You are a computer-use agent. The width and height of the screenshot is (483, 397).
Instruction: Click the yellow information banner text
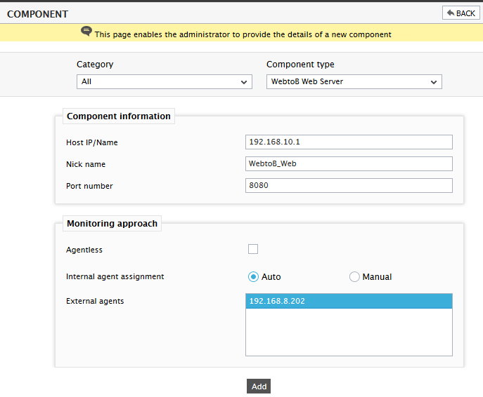(x=243, y=34)
